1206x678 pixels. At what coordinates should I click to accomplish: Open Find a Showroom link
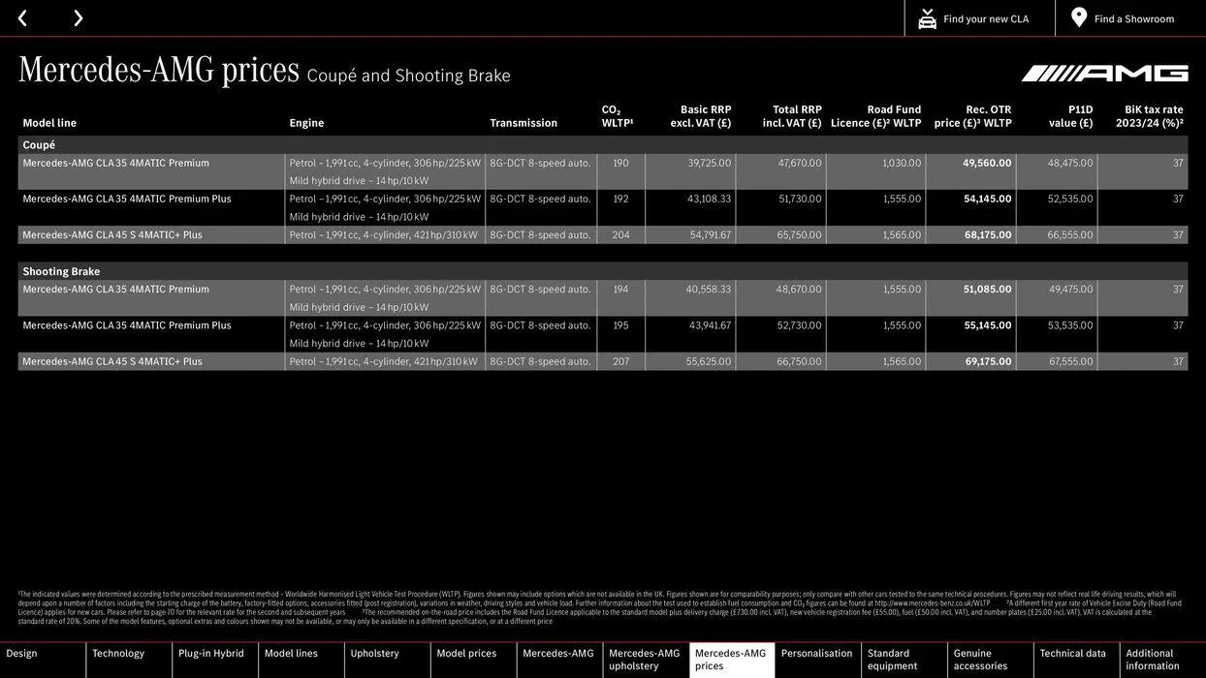click(1134, 18)
